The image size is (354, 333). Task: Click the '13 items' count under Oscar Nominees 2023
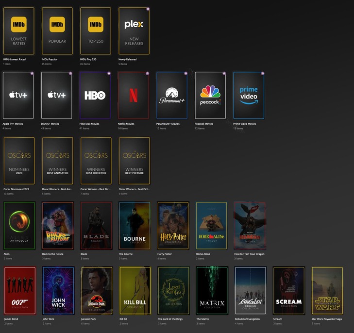tap(8, 194)
